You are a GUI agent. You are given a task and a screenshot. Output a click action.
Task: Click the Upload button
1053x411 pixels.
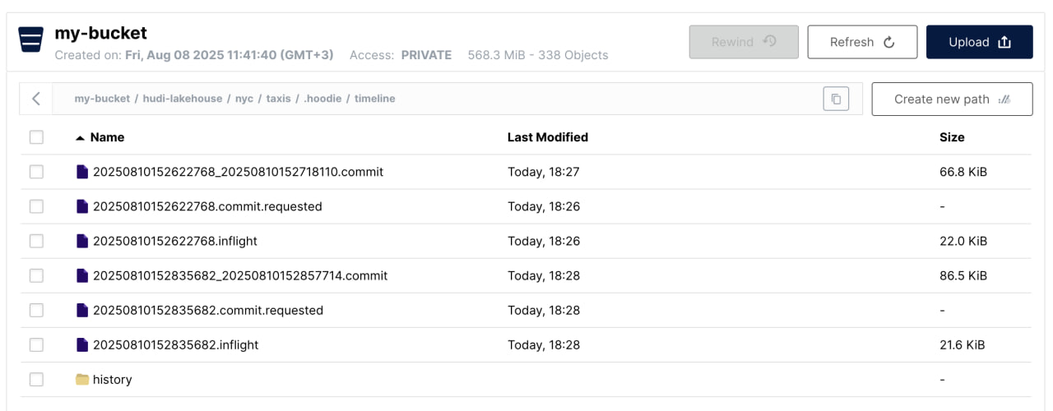coord(979,42)
